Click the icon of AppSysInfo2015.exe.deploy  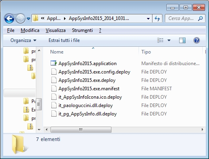pos(54,80)
